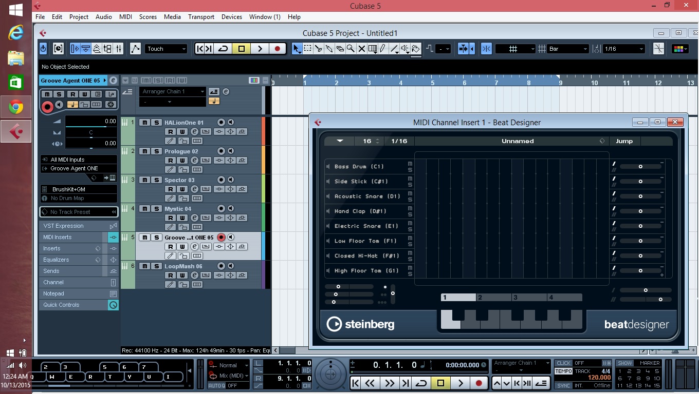Open the File menu
Viewport: 699px width, 394px height.
[40, 17]
